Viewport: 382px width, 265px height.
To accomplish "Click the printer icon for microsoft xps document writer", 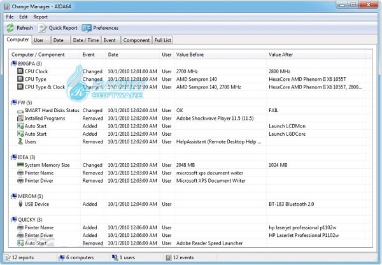I will (20, 173).
